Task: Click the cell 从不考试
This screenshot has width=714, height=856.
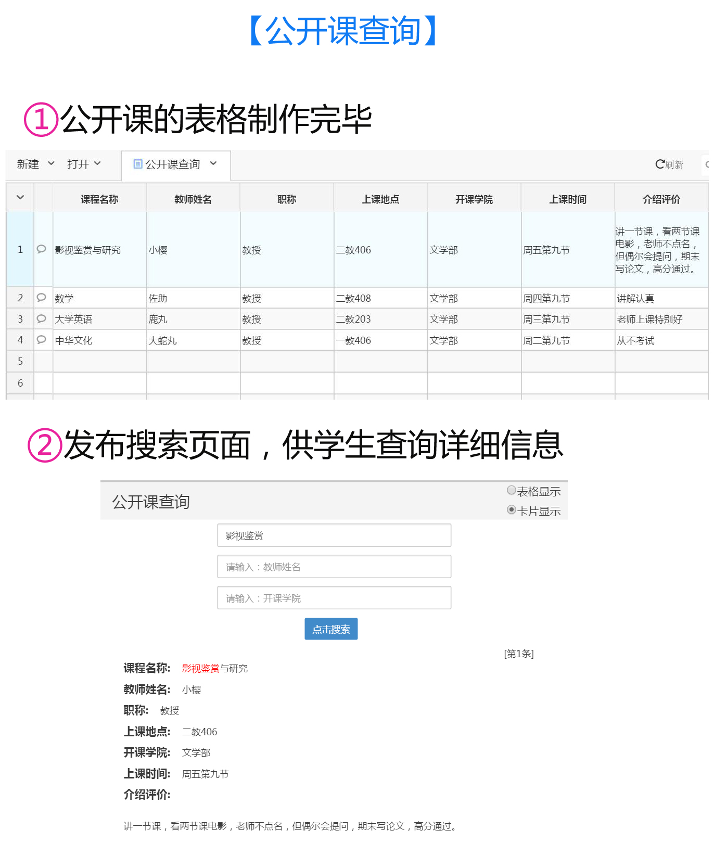Action: (661, 340)
